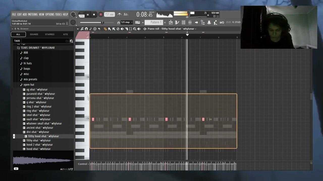Click the keyboard icon beside Pattern 1
The width and height of the screenshot is (323, 181).
pyautogui.click(x=138, y=22)
